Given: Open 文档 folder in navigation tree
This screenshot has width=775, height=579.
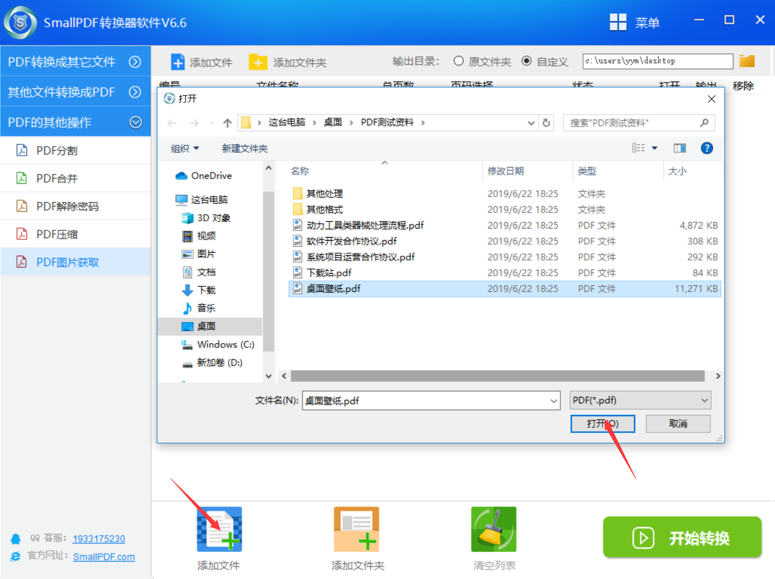Looking at the screenshot, I should [x=199, y=272].
